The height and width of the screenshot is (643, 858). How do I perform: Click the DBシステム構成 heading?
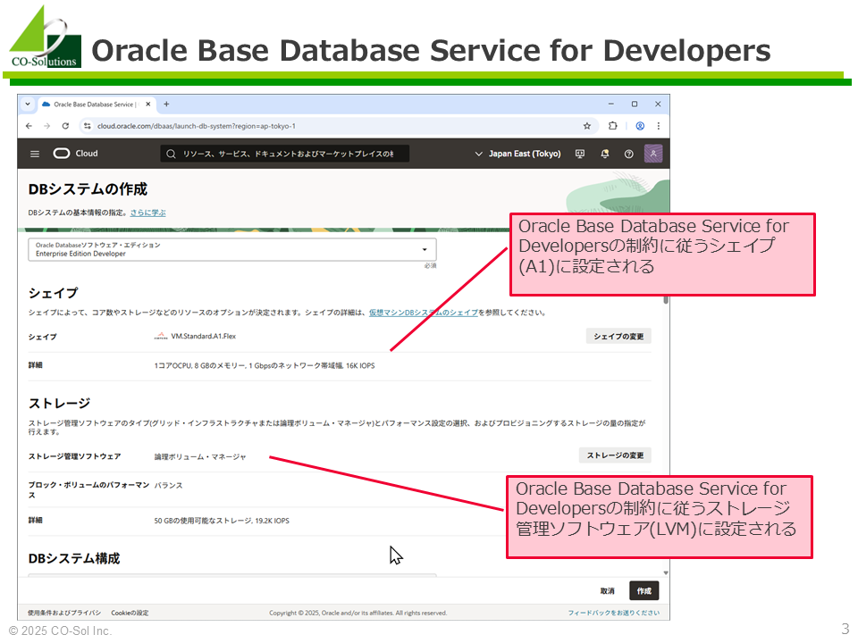point(74,558)
